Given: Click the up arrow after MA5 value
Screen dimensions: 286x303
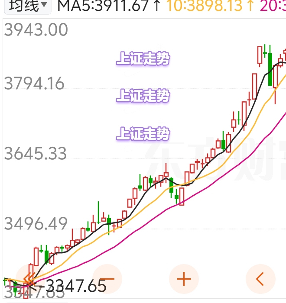Looking at the screenshot, I should coord(157,6).
